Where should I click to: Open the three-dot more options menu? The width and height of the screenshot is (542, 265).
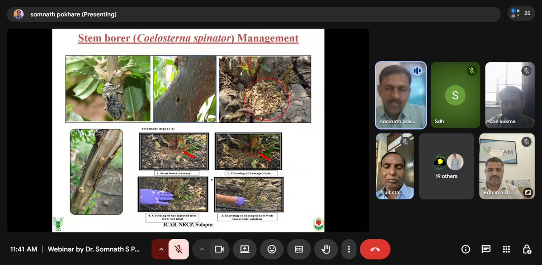pos(349,249)
